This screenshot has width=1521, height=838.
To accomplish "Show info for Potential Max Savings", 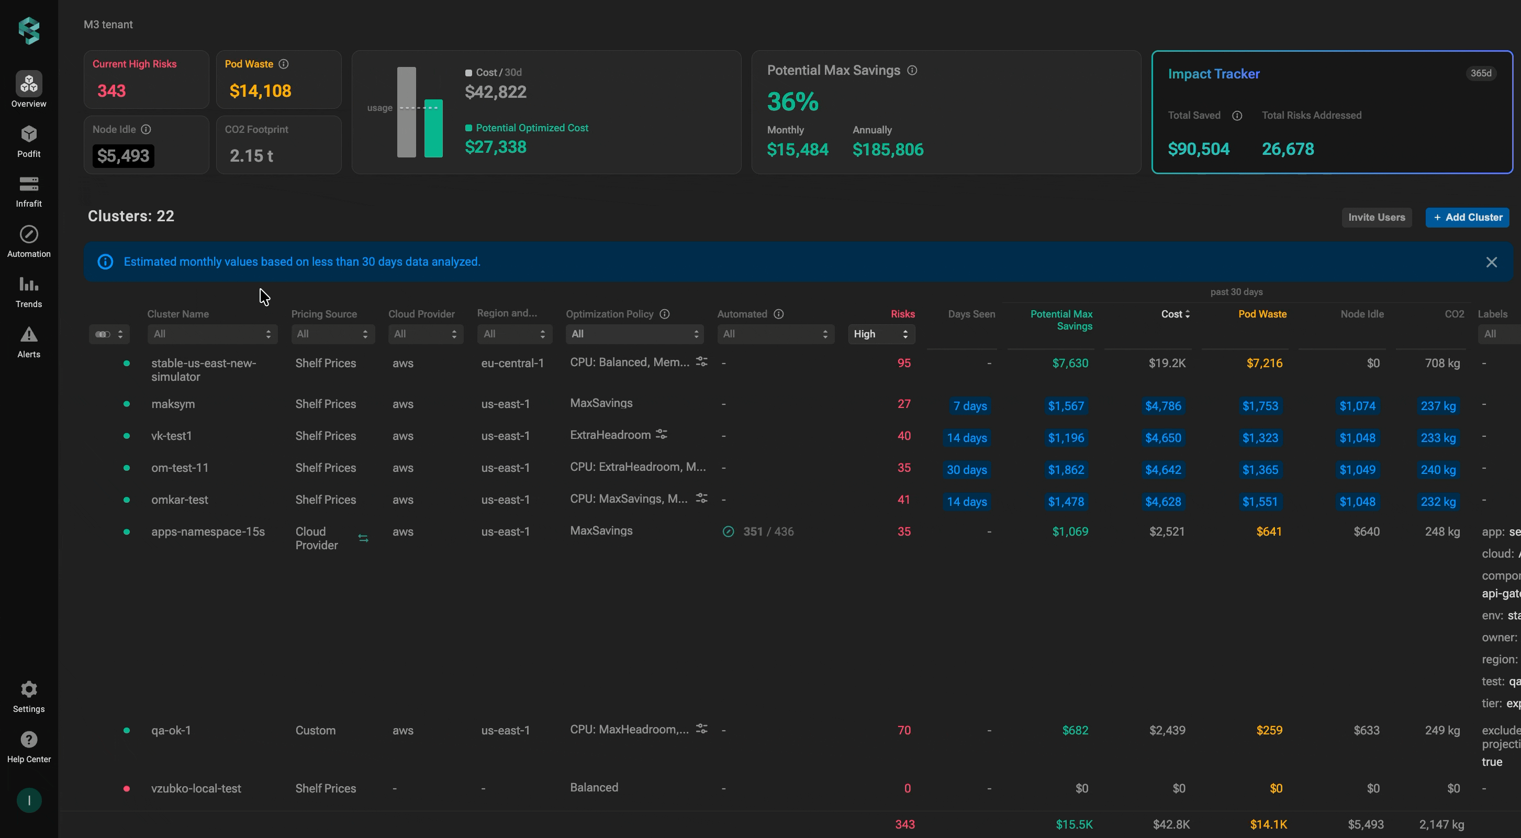I will pyautogui.click(x=912, y=70).
